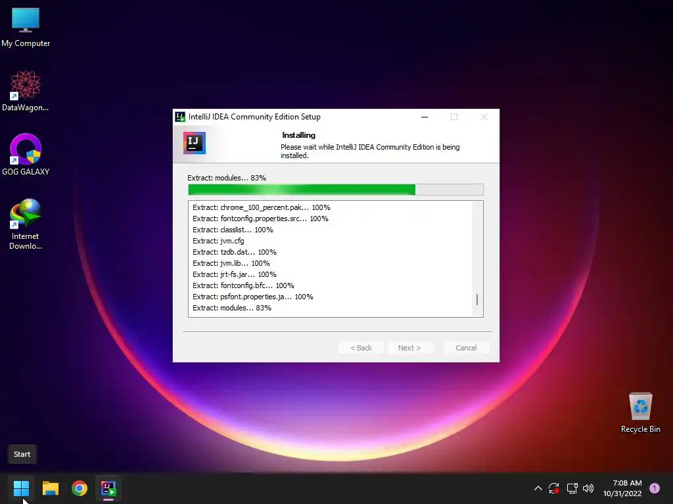
Task: Open File Explorer from the taskbar
Action: coord(50,488)
